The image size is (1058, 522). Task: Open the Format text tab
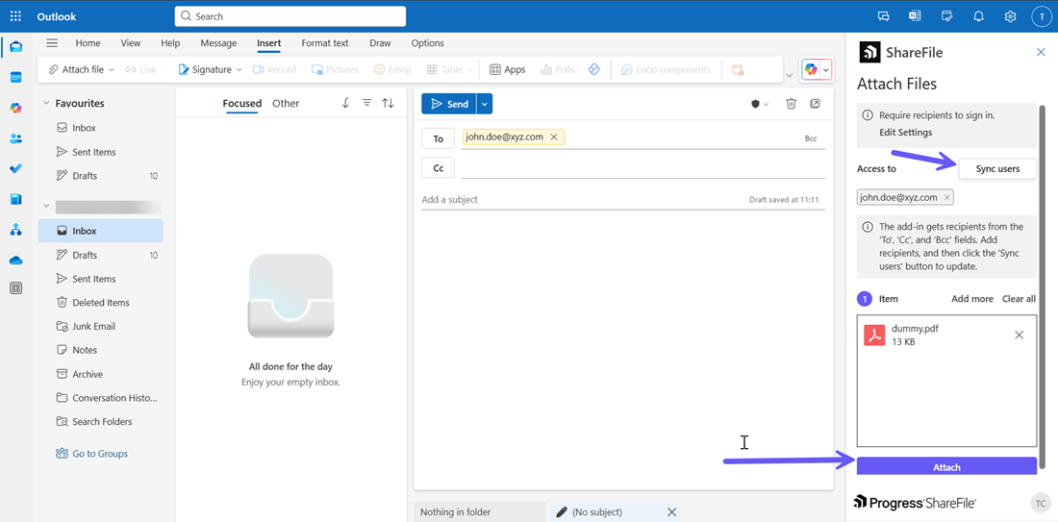325,43
